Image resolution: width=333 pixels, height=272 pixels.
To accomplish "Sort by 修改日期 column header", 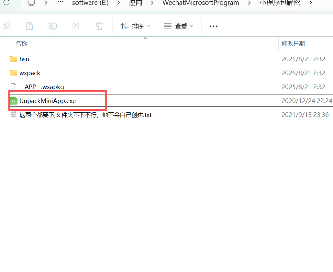I will [293, 44].
